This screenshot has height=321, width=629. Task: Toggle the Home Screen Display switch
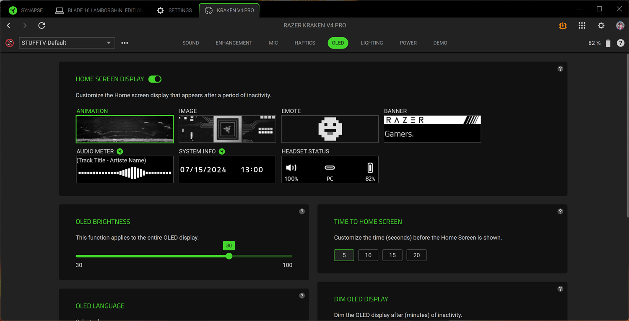point(155,79)
